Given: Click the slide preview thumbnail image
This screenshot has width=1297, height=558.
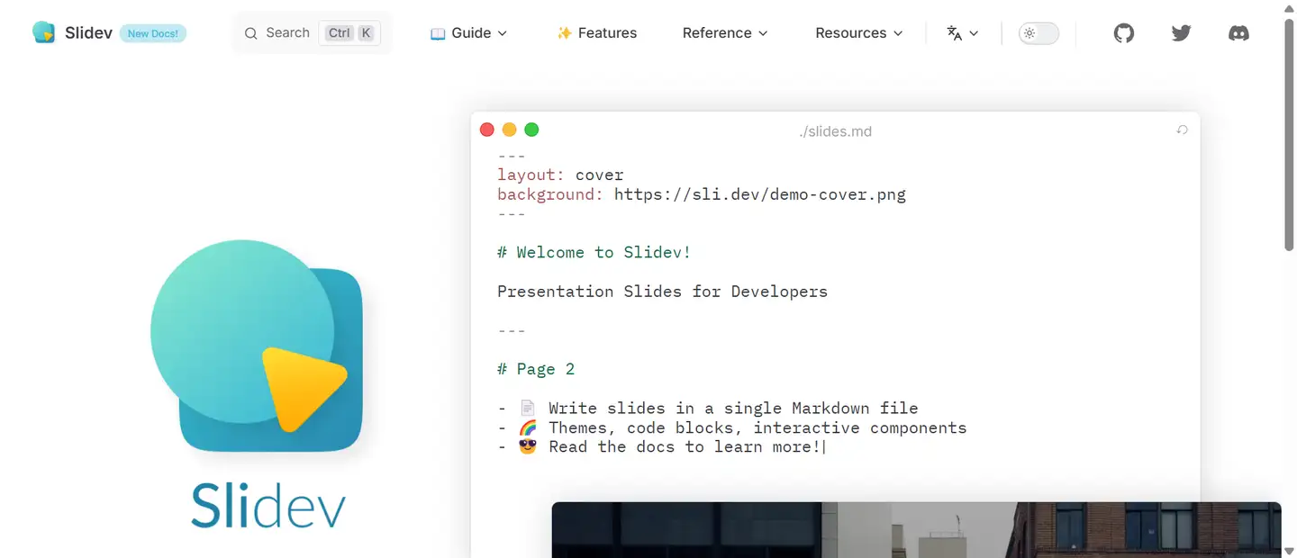Looking at the screenshot, I should 916,530.
